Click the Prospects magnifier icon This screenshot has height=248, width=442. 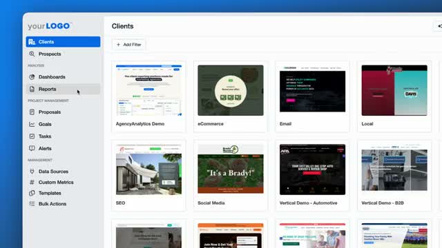(32, 54)
